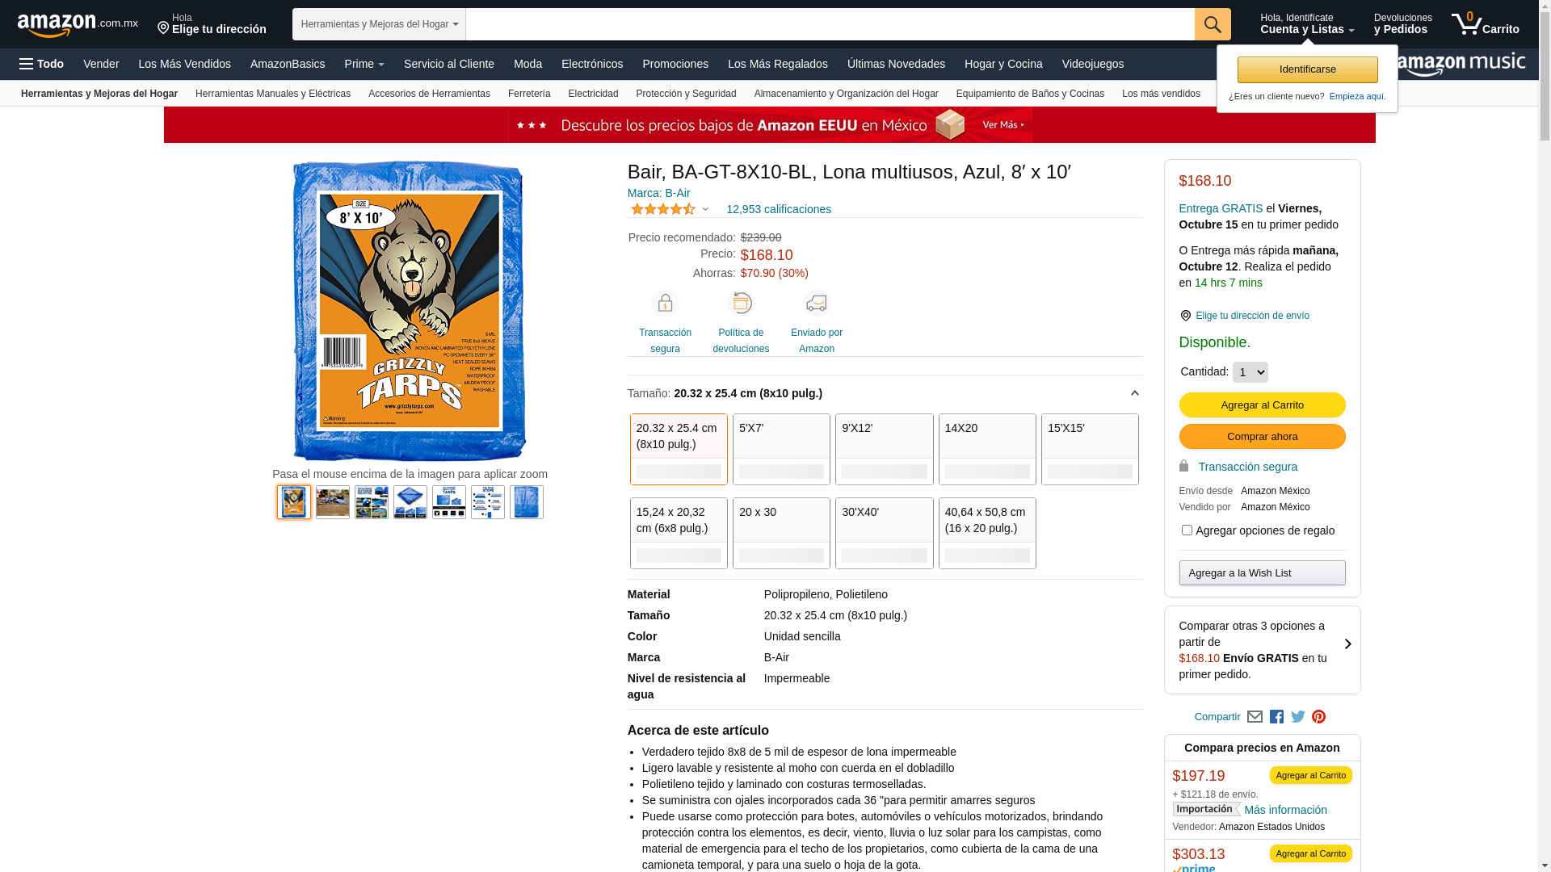The width and height of the screenshot is (1551, 872).
Task: Go to Electricidad category tab
Action: tap(593, 94)
